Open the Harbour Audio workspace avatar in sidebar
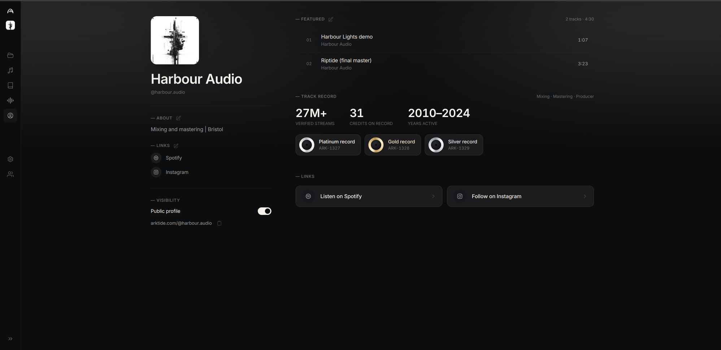 (x=10, y=25)
